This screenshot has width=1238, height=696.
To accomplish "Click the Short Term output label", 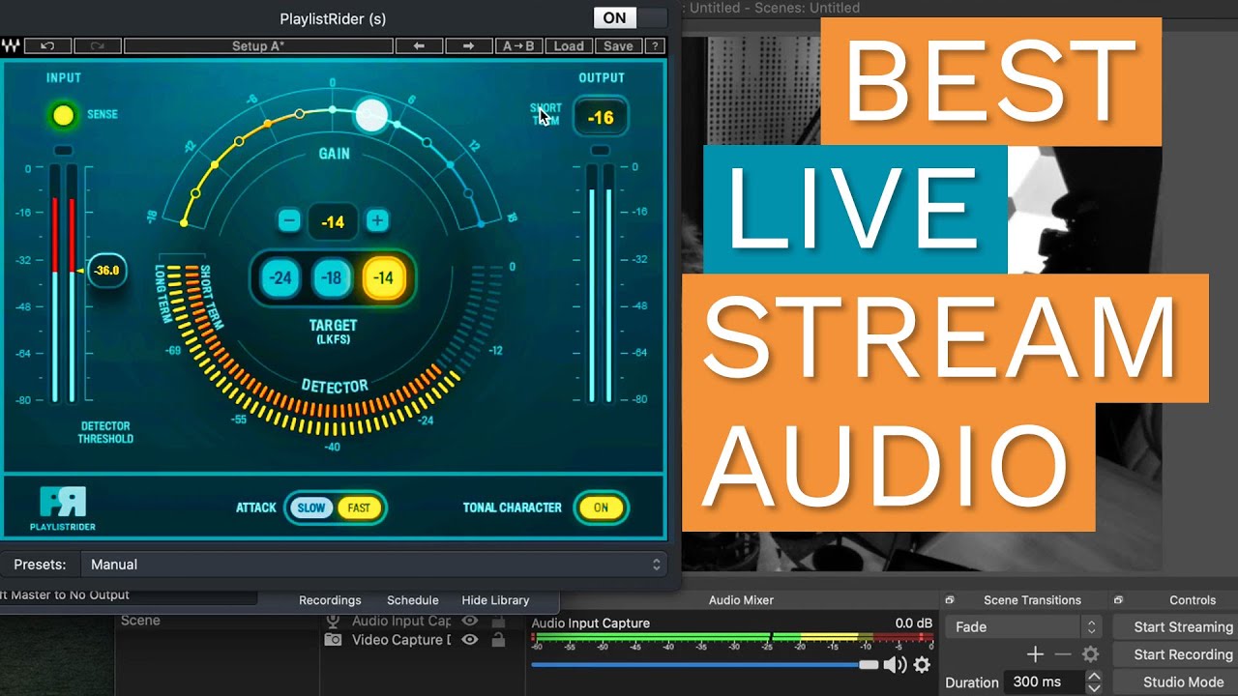I will [545, 114].
